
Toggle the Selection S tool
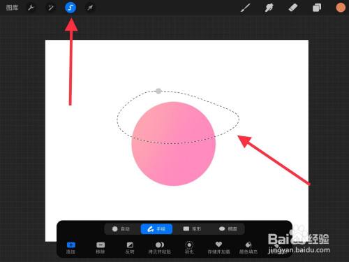70,8
